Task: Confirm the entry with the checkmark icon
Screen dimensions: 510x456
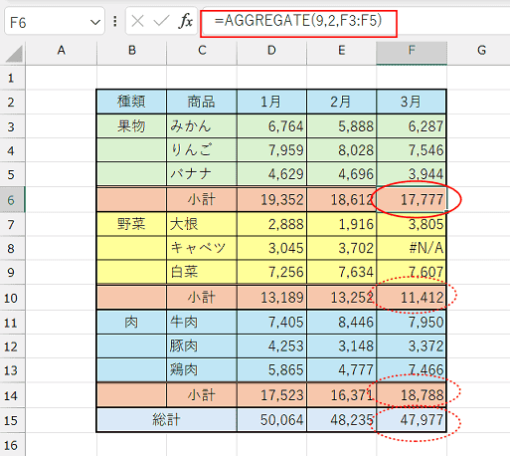Action: coord(161,22)
